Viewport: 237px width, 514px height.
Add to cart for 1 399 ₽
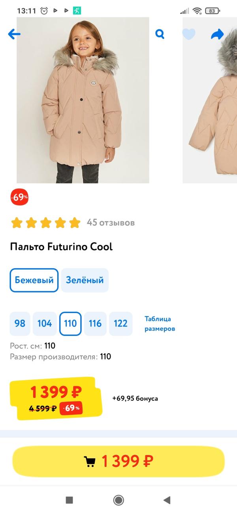[118, 461]
